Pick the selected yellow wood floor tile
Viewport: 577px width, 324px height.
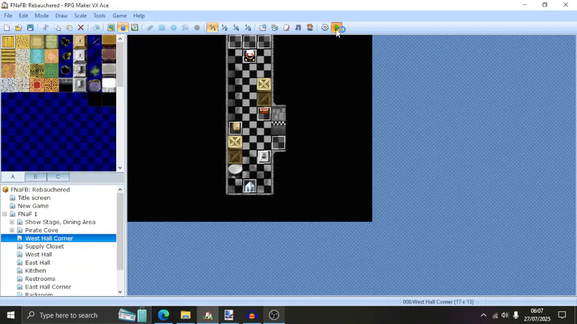point(8,42)
